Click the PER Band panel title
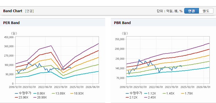The image size is (216, 103). click(11, 23)
